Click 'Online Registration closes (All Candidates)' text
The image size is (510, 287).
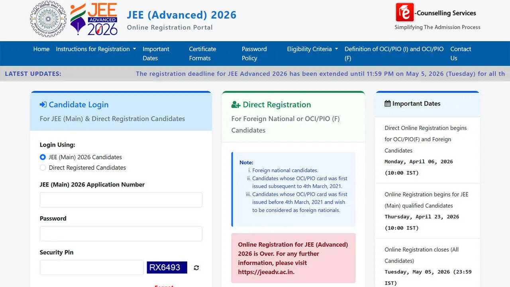click(x=422, y=255)
